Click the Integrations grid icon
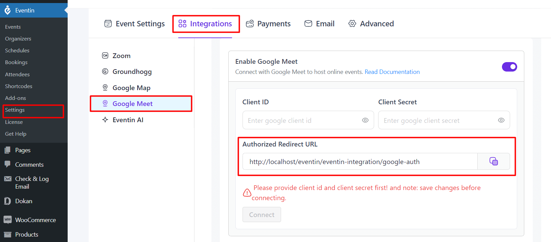 [x=182, y=24]
